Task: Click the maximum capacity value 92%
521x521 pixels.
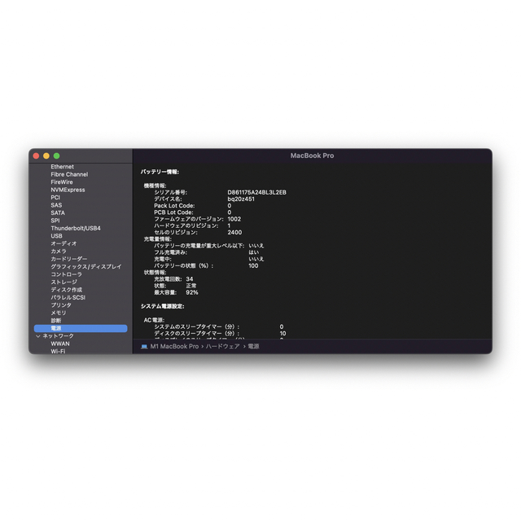Action: [x=192, y=292]
